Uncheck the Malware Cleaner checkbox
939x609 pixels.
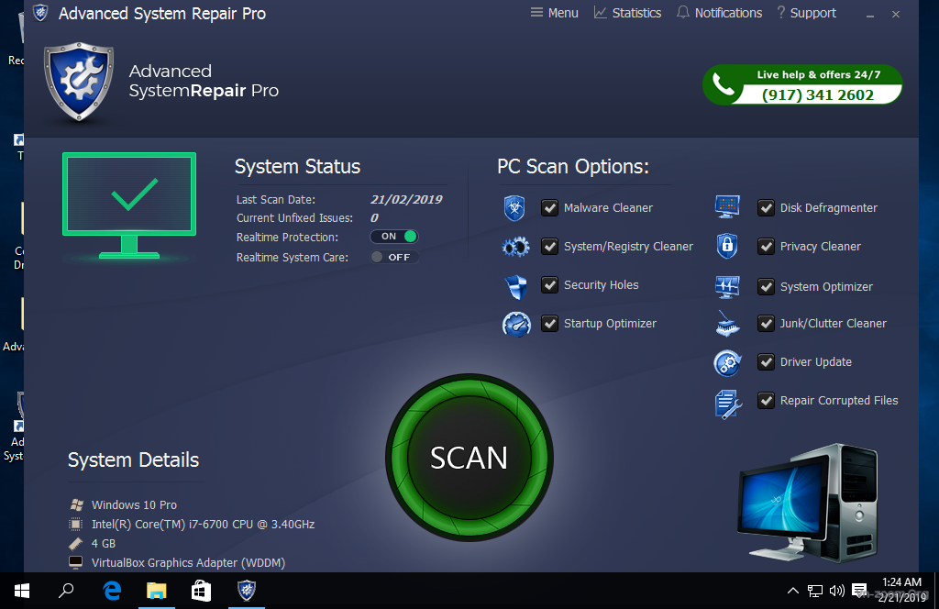(x=550, y=208)
